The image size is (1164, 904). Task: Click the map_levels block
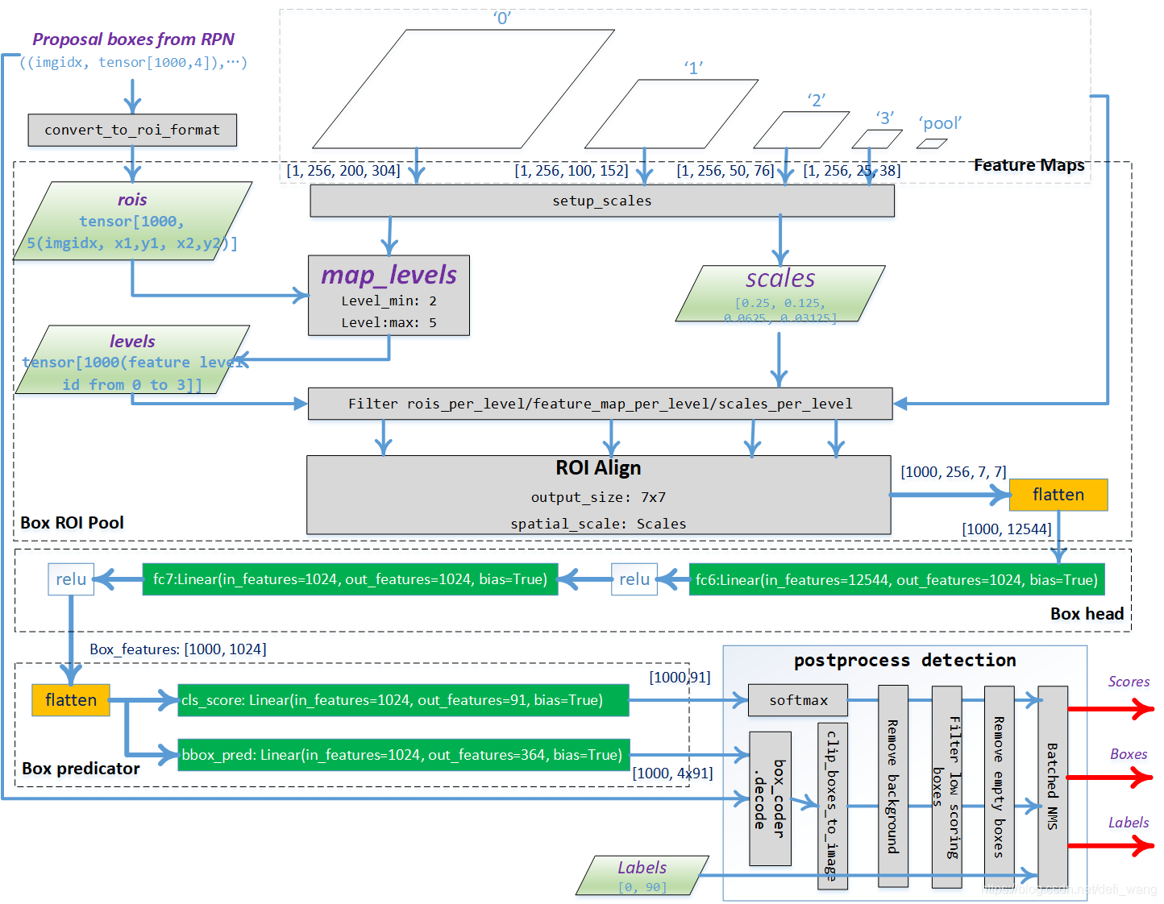pos(389,296)
